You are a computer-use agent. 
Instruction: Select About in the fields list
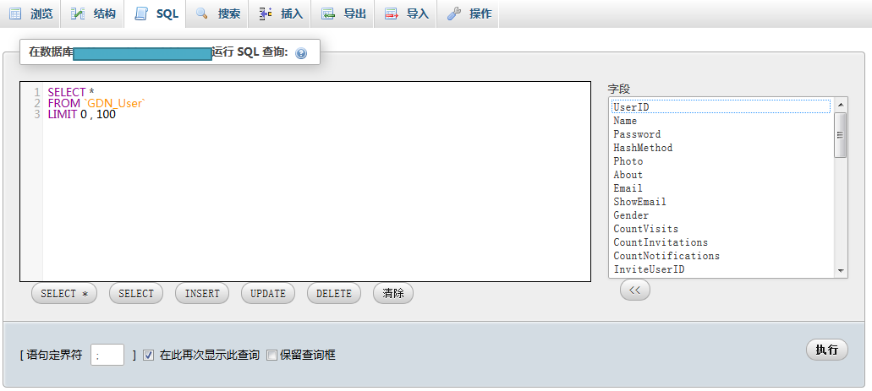tap(721, 175)
